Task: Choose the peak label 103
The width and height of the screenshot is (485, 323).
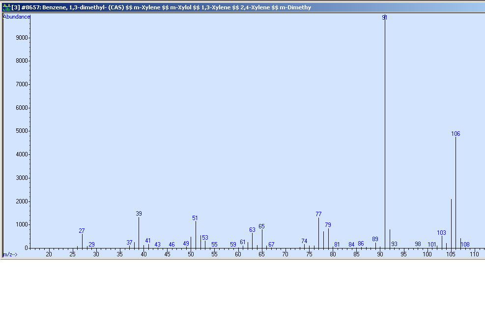Action: coord(441,233)
